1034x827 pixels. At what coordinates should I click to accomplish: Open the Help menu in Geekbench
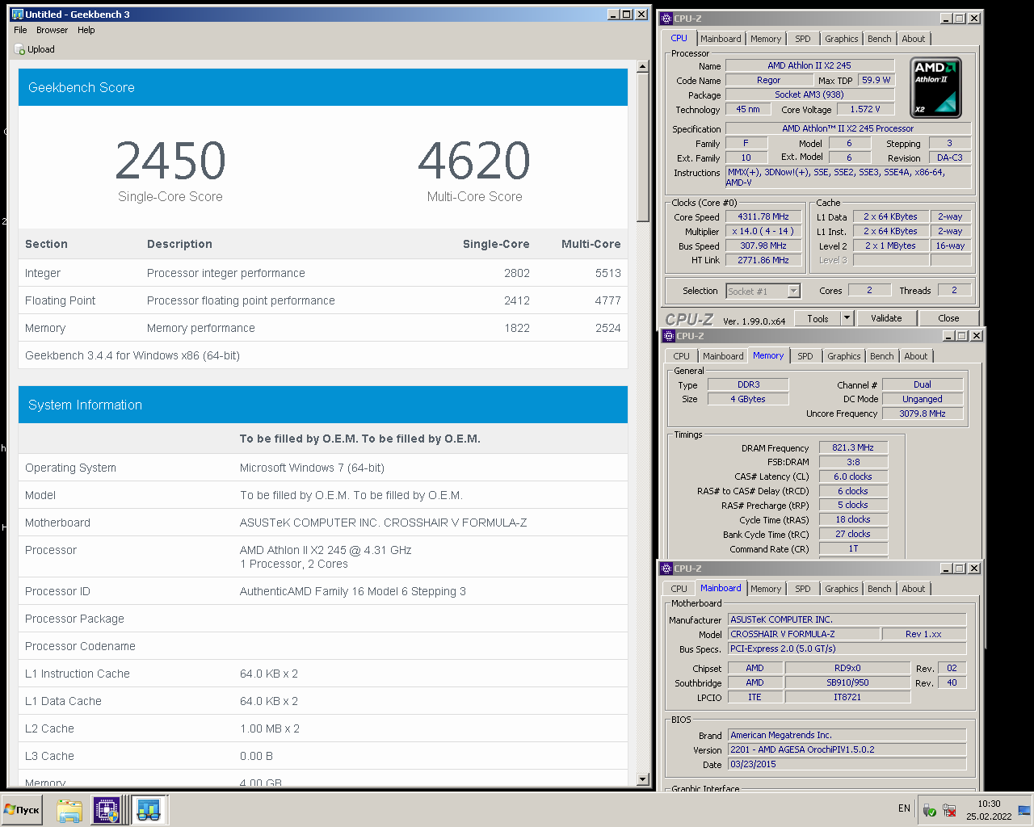pos(86,30)
